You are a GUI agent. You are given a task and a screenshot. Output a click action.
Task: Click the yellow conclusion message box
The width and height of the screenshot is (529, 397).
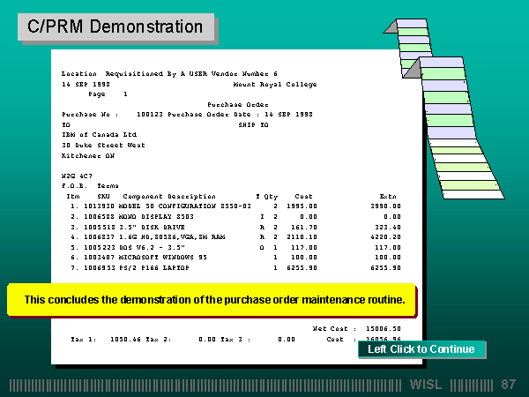click(x=214, y=300)
